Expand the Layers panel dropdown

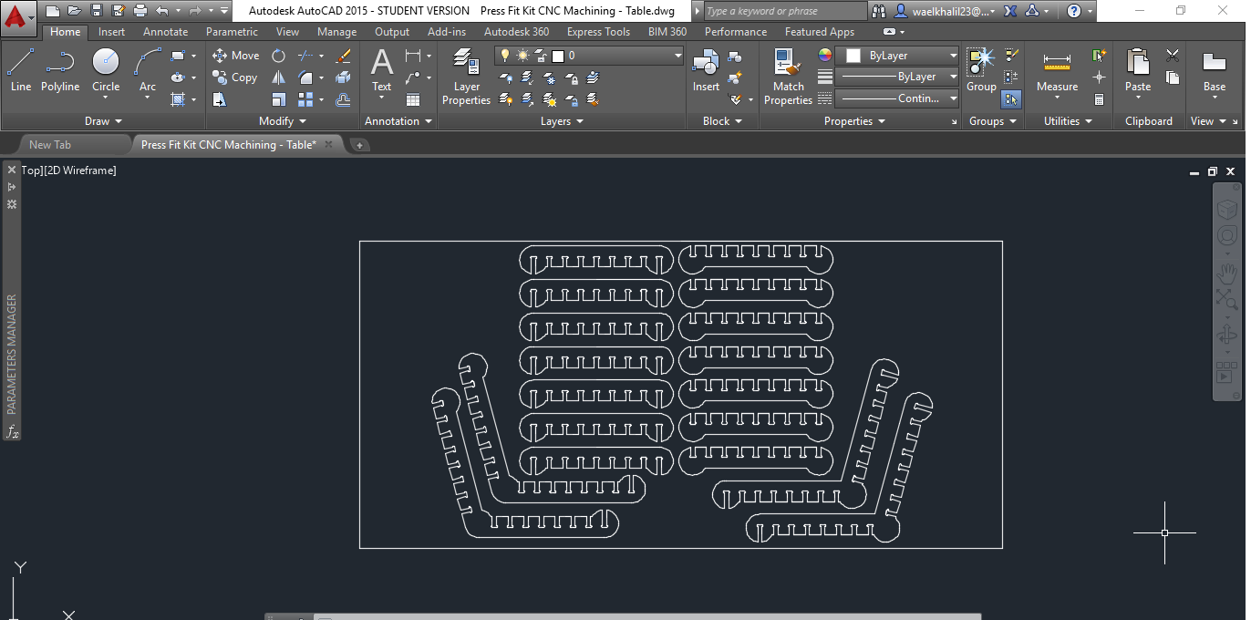pyautogui.click(x=562, y=121)
